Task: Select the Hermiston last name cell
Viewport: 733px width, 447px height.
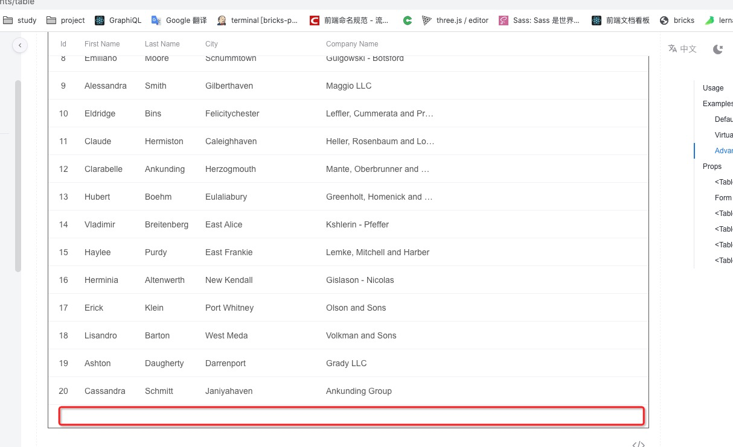Action: (x=164, y=141)
